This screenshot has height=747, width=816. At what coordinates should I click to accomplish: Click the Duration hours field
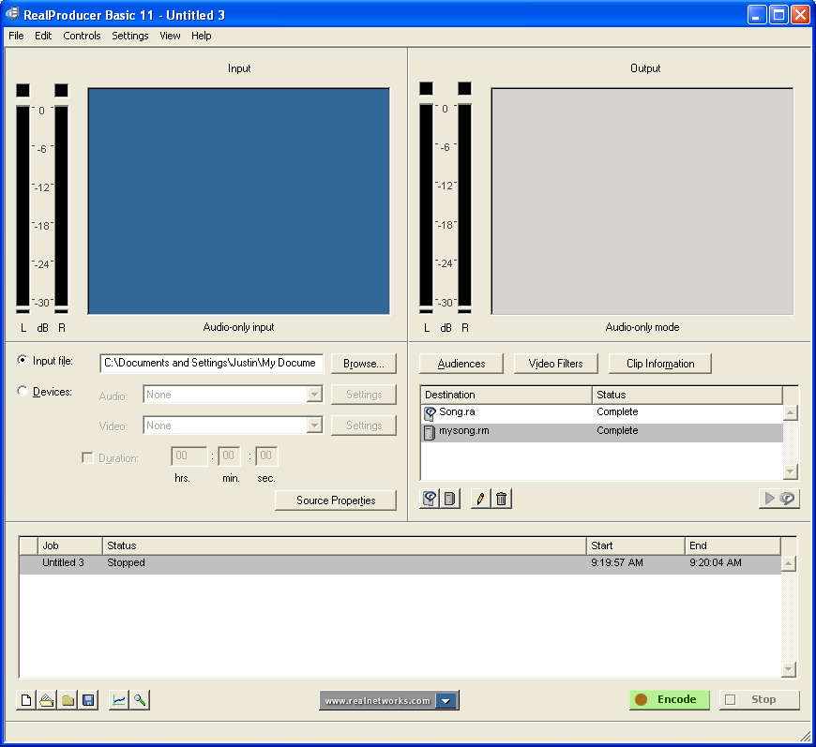189,456
